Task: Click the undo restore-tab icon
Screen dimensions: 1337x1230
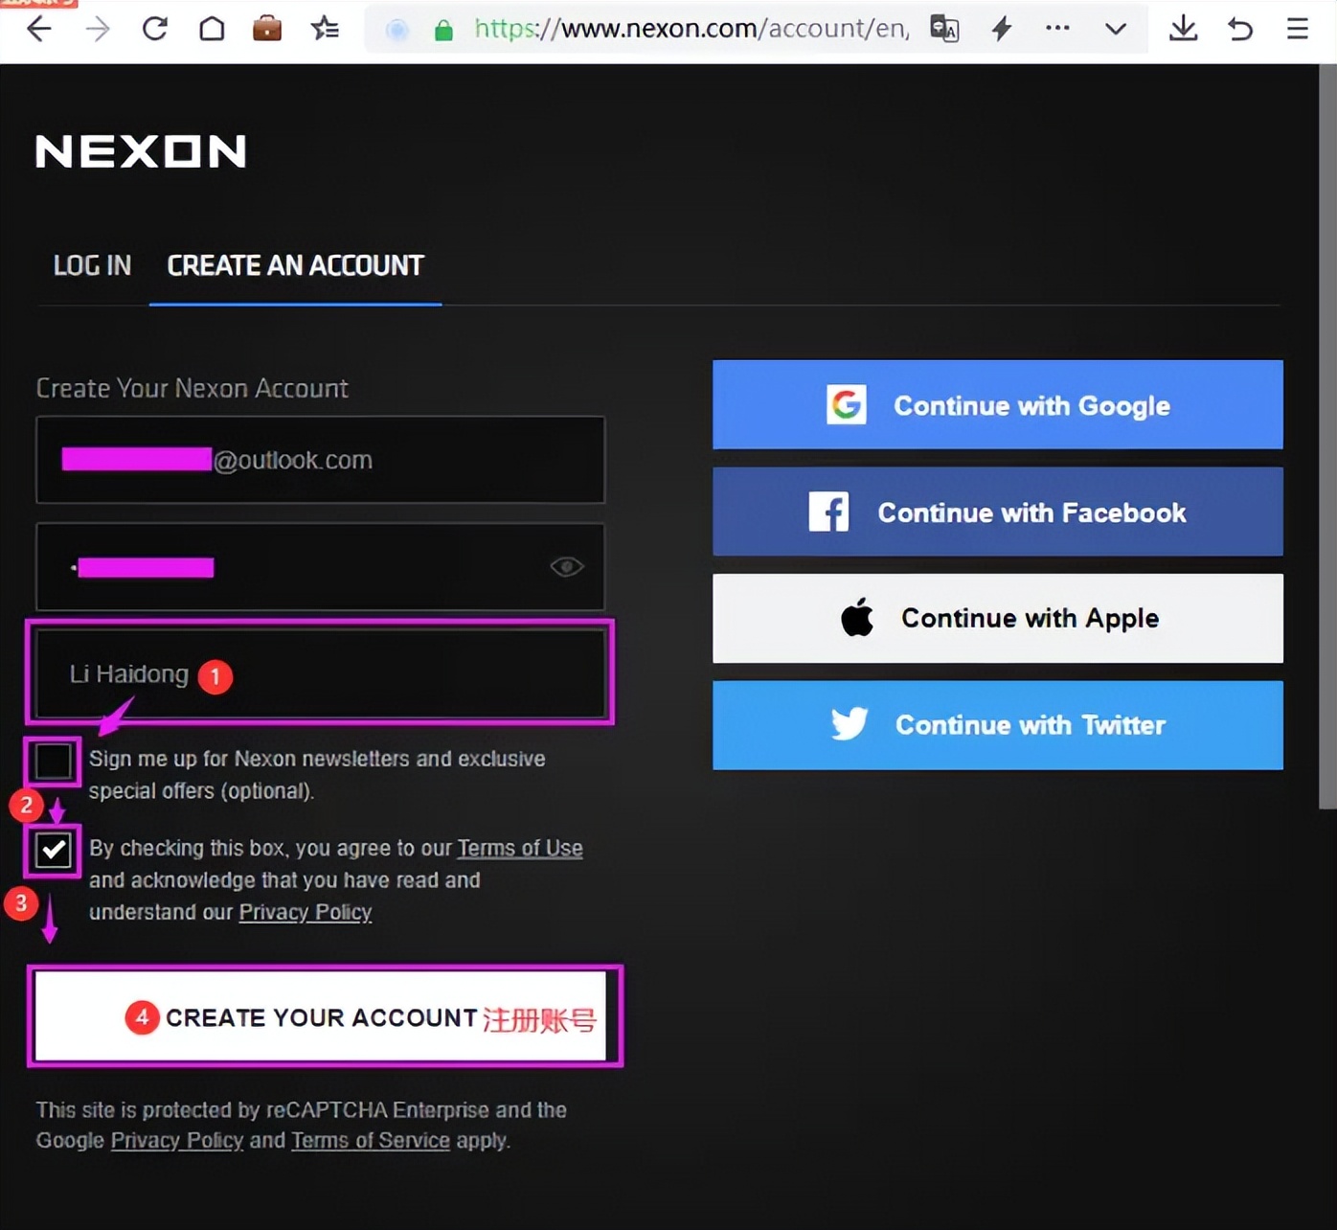Action: tap(1240, 29)
